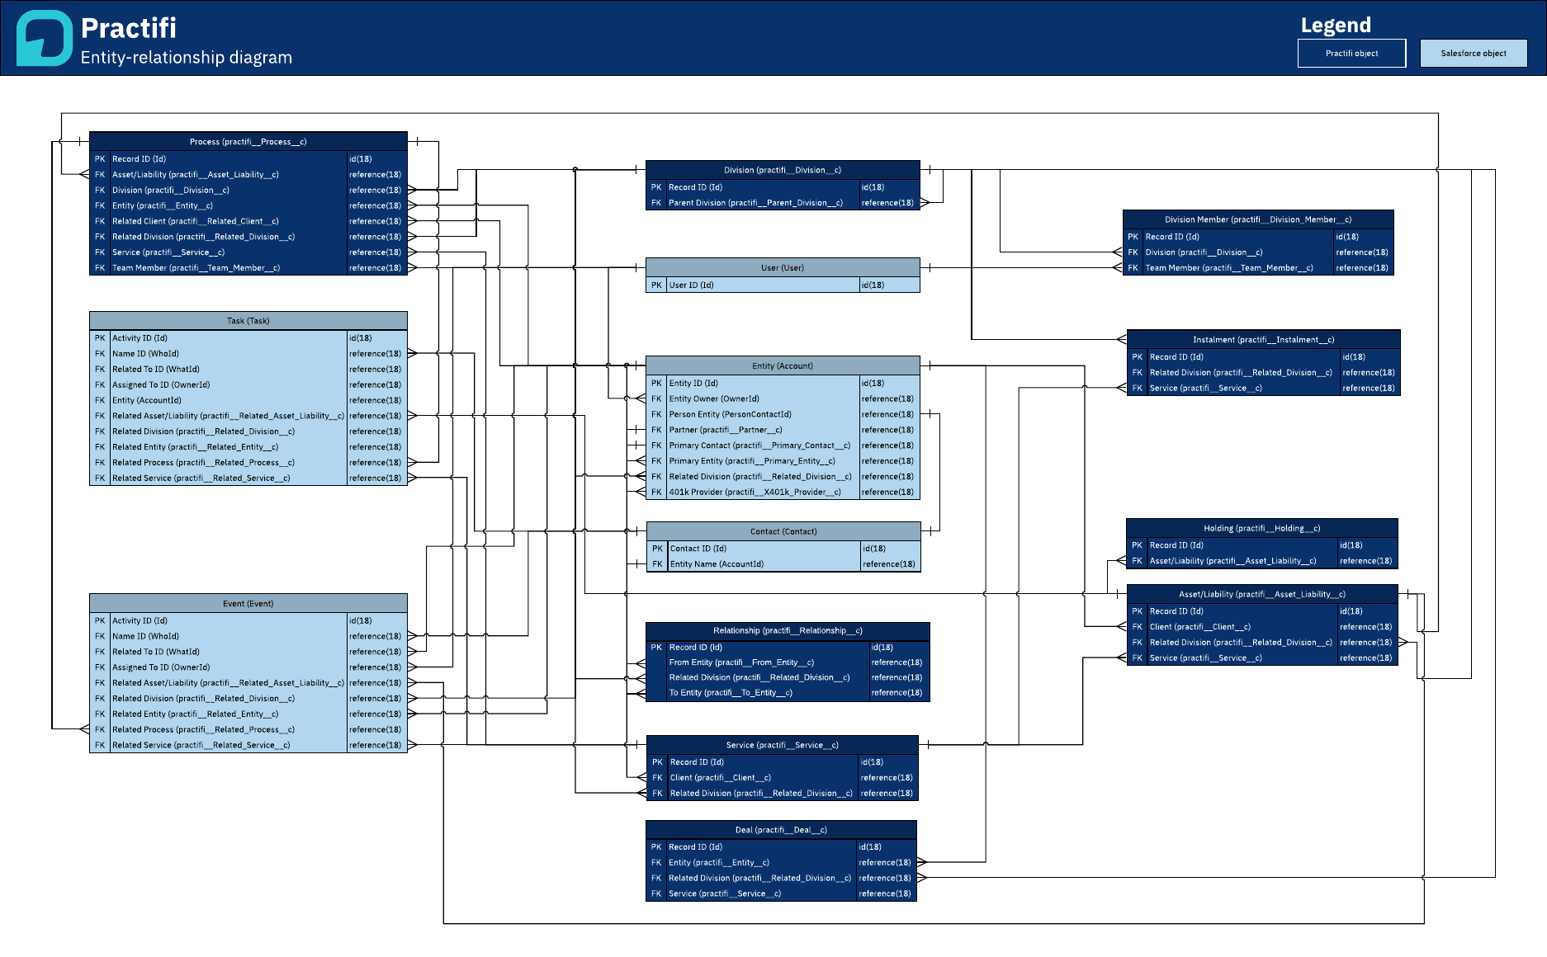The width and height of the screenshot is (1547, 957).
Task: Click Team Member row in Division Member table
Action: tap(1258, 268)
